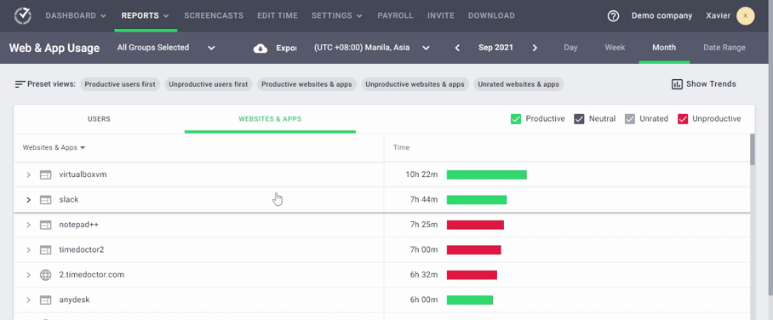
Task: Toggle the Unproductive checkbox
Action: [x=683, y=119]
